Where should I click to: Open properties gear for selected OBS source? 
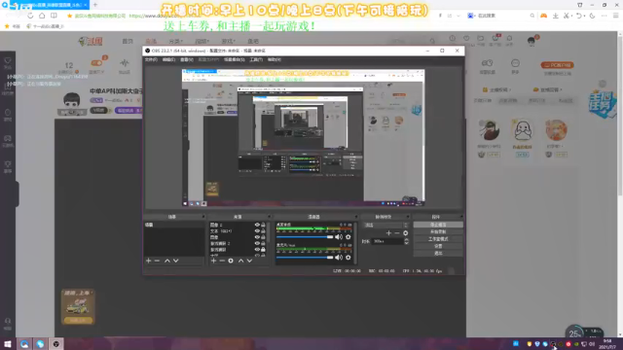[x=231, y=261]
